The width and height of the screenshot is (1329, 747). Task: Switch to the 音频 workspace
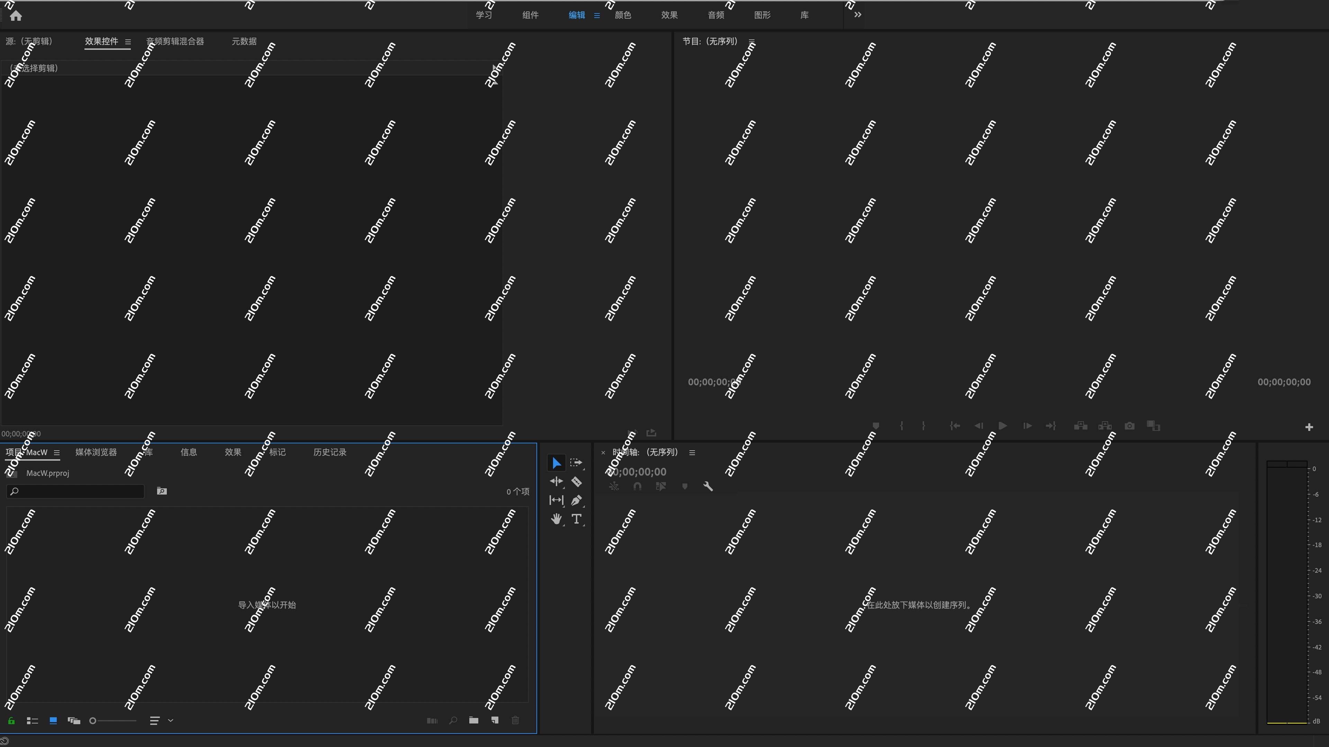click(x=716, y=15)
